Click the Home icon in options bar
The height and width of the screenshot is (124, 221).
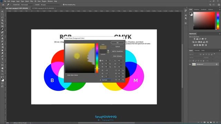(3, 4)
